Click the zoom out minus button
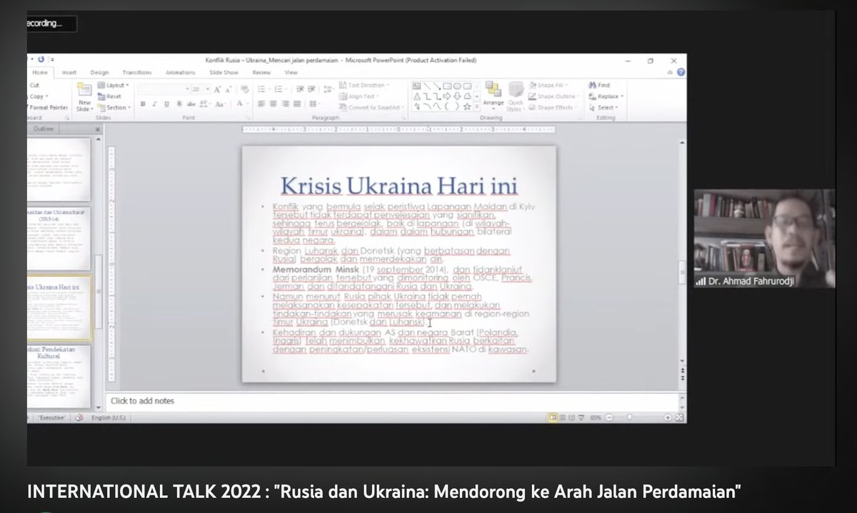 [609, 417]
